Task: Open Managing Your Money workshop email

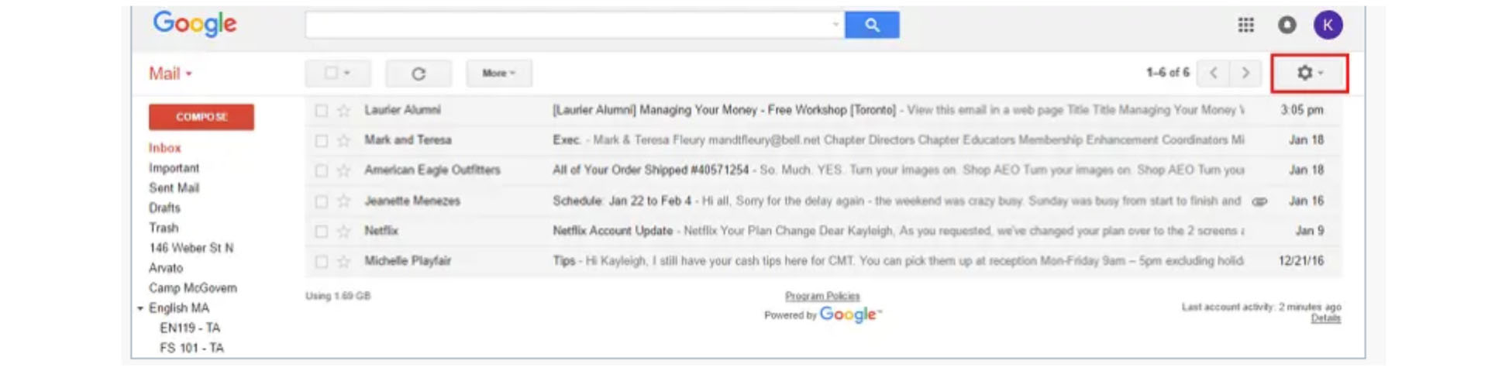Action: 724,110
